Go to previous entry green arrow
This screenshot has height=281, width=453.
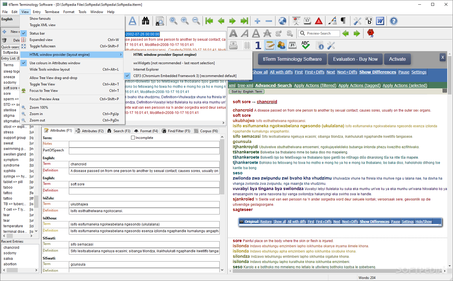221,21
